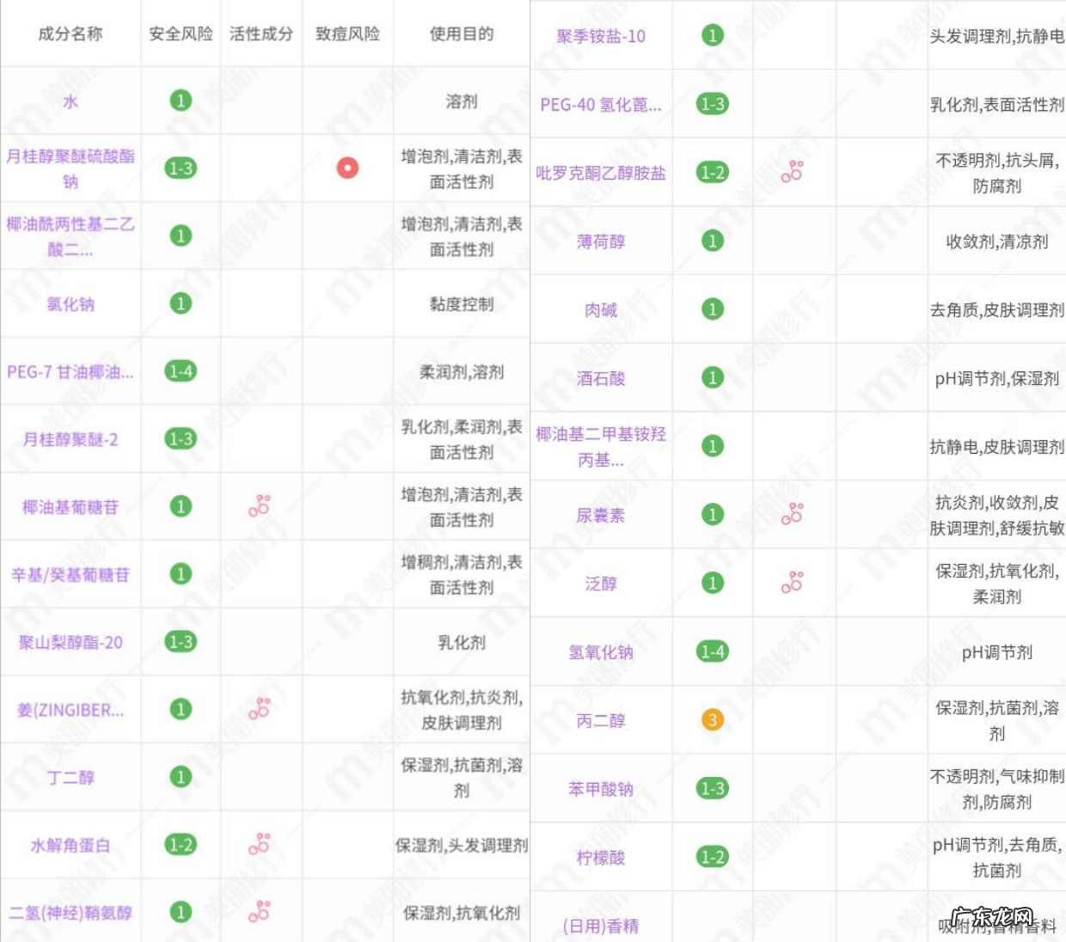
Task: Open the ingredient page for 薄荷醇
Action: point(602,242)
